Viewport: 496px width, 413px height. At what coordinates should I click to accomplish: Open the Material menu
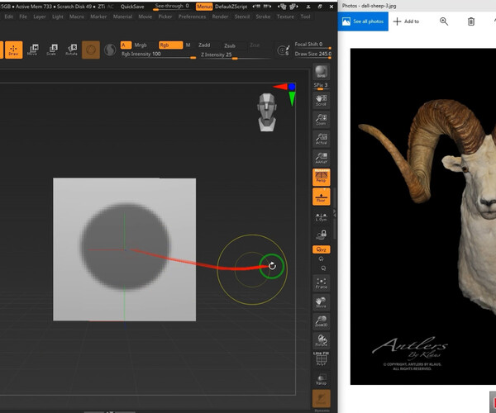[x=122, y=17]
